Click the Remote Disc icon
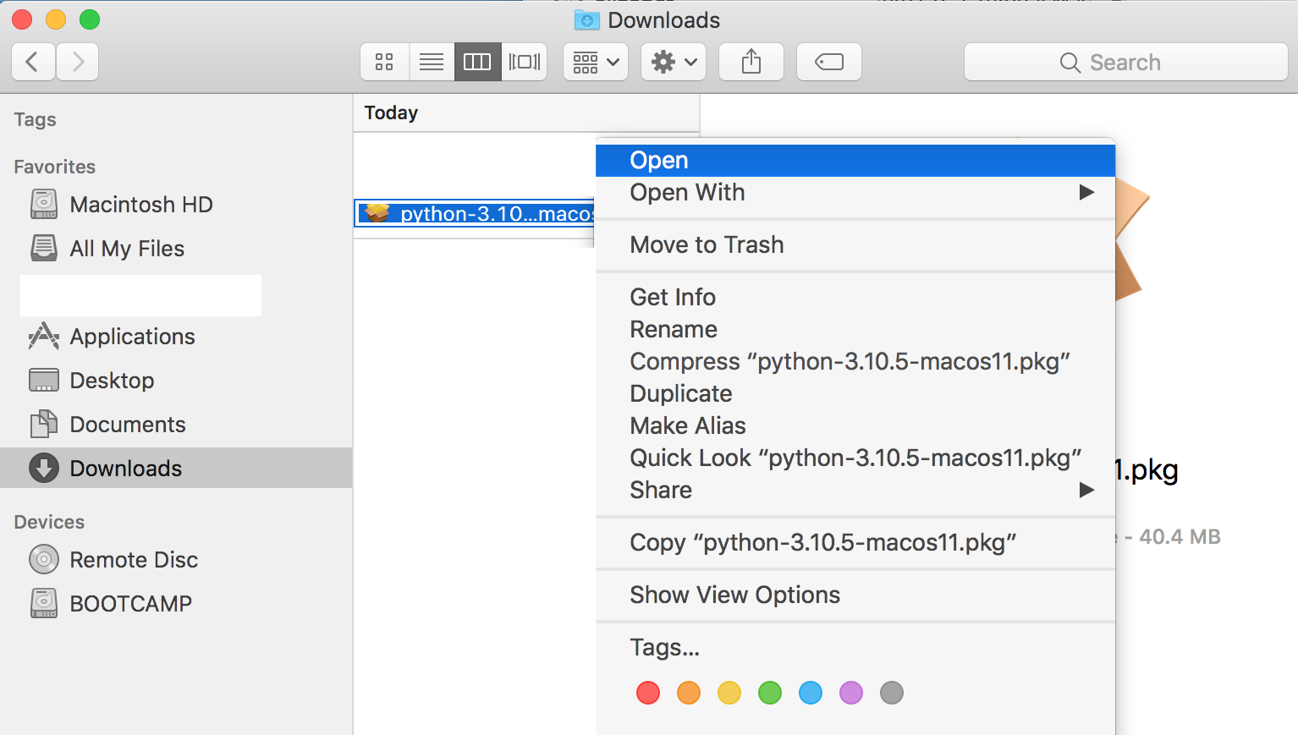 [x=44, y=559]
